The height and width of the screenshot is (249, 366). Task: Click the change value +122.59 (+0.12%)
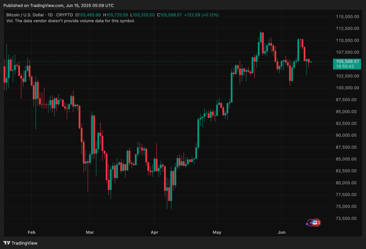201,15
